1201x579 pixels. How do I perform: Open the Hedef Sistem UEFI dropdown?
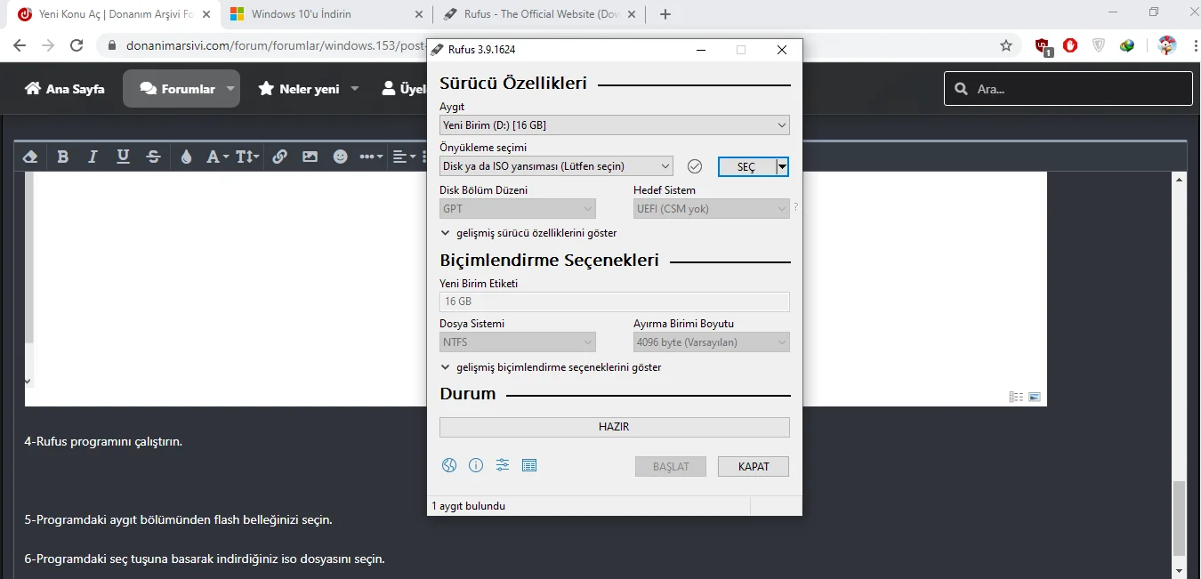(711, 209)
